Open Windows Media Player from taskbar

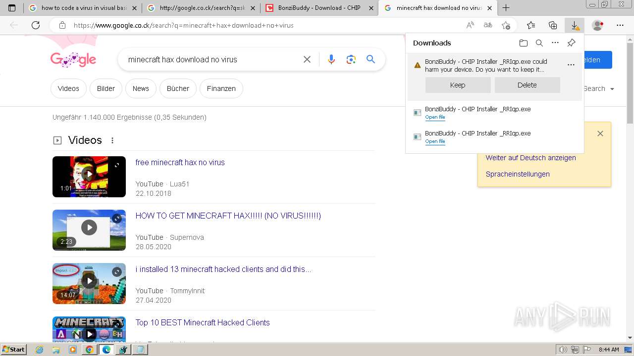coord(73,350)
